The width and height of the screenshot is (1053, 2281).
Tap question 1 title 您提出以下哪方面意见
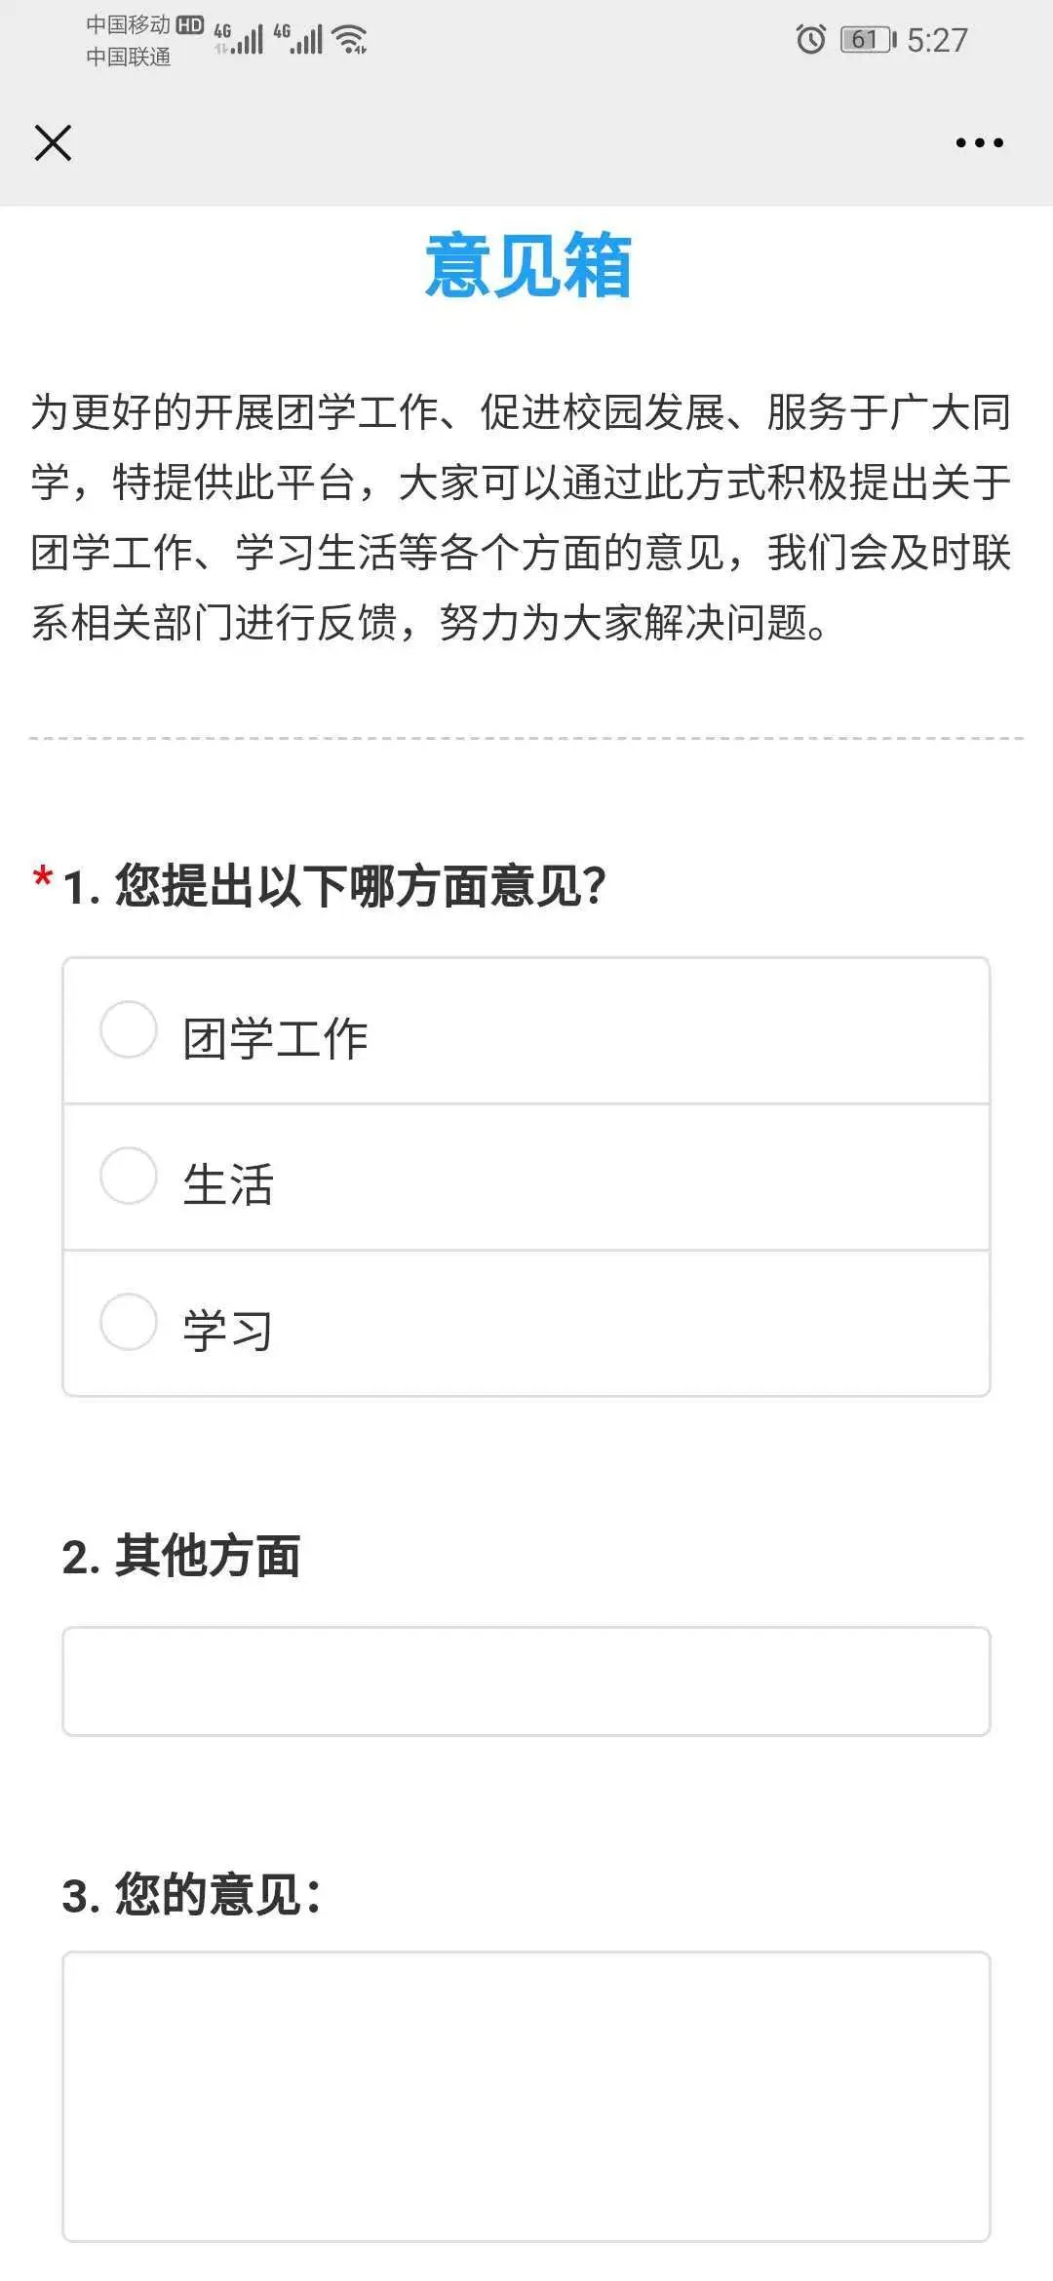point(334,886)
